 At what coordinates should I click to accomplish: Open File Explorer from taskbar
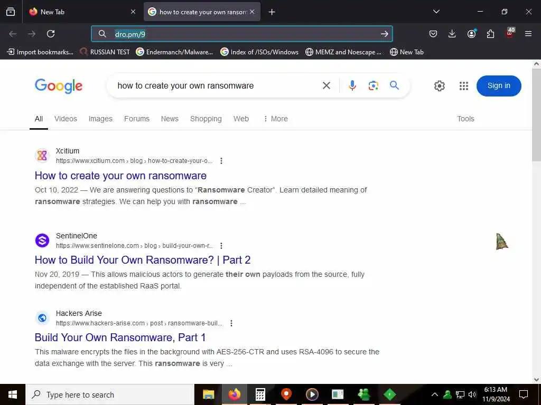point(208,394)
